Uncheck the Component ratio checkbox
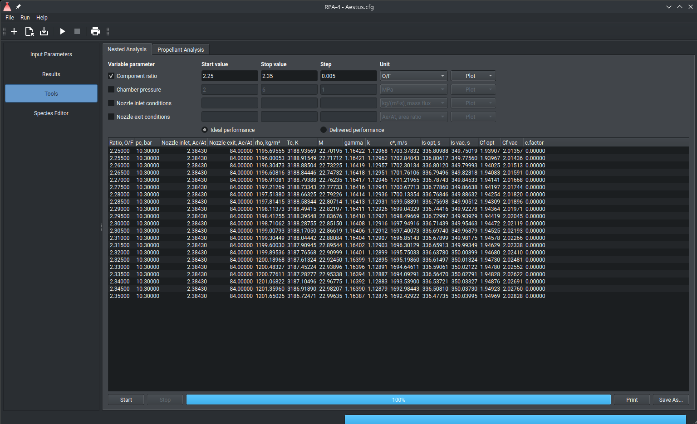Image resolution: width=697 pixels, height=424 pixels. click(x=111, y=76)
